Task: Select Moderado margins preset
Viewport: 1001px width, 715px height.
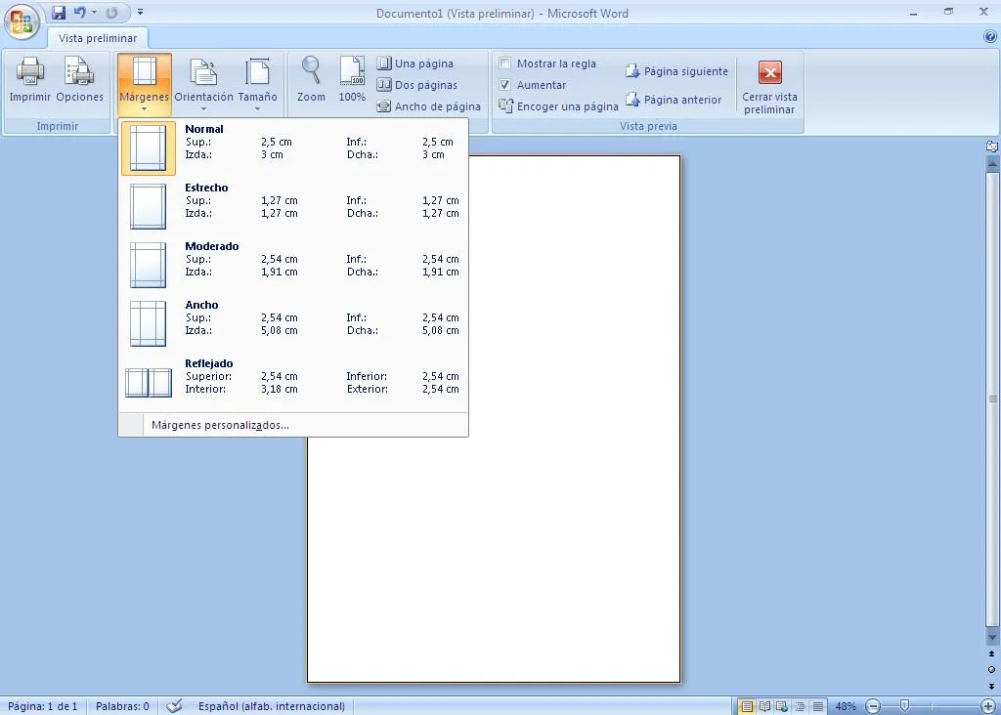Action: point(293,266)
